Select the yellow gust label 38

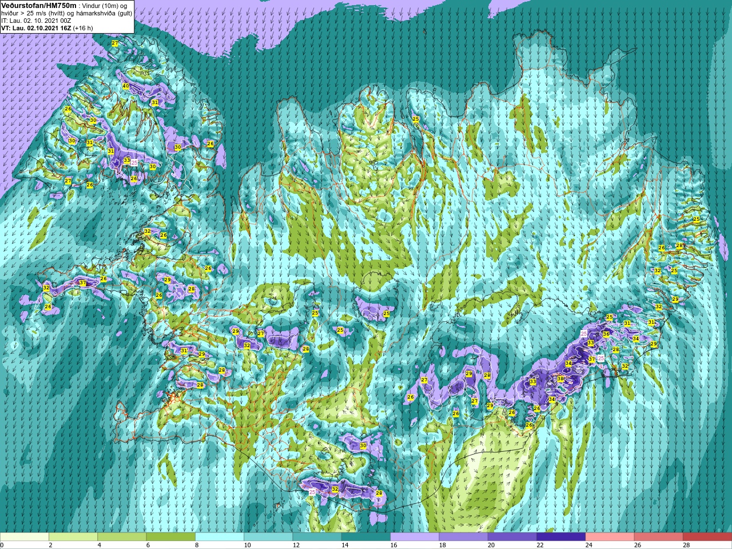pyautogui.click(x=560, y=379)
